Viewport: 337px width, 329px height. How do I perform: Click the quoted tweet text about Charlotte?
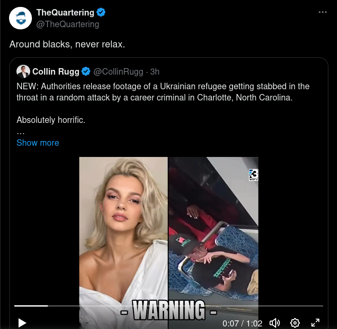coord(163,92)
